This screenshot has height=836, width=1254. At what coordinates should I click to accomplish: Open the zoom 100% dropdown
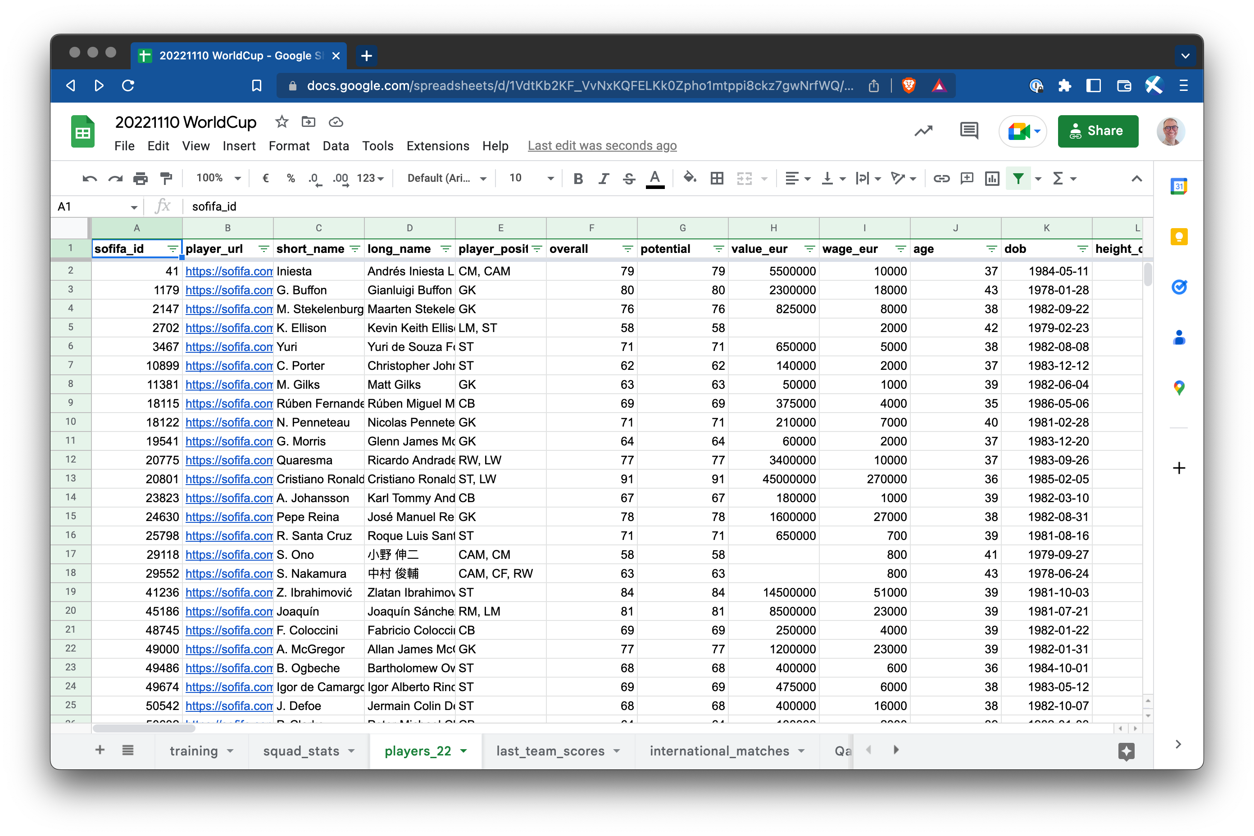point(218,178)
